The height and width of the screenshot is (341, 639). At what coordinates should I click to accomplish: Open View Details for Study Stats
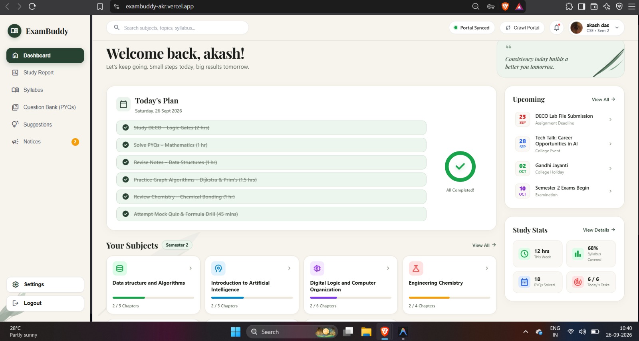599,230
